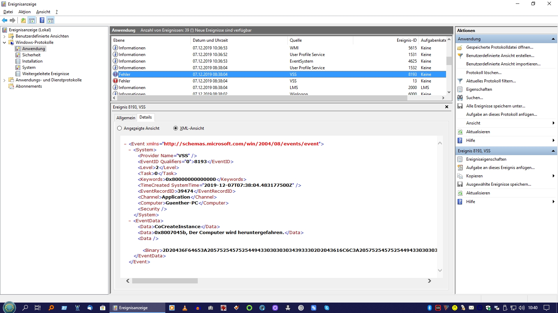Open VLC from the taskbar

click(x=185, y=308)
